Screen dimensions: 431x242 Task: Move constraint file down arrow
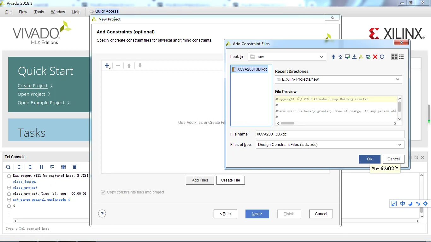140,66
